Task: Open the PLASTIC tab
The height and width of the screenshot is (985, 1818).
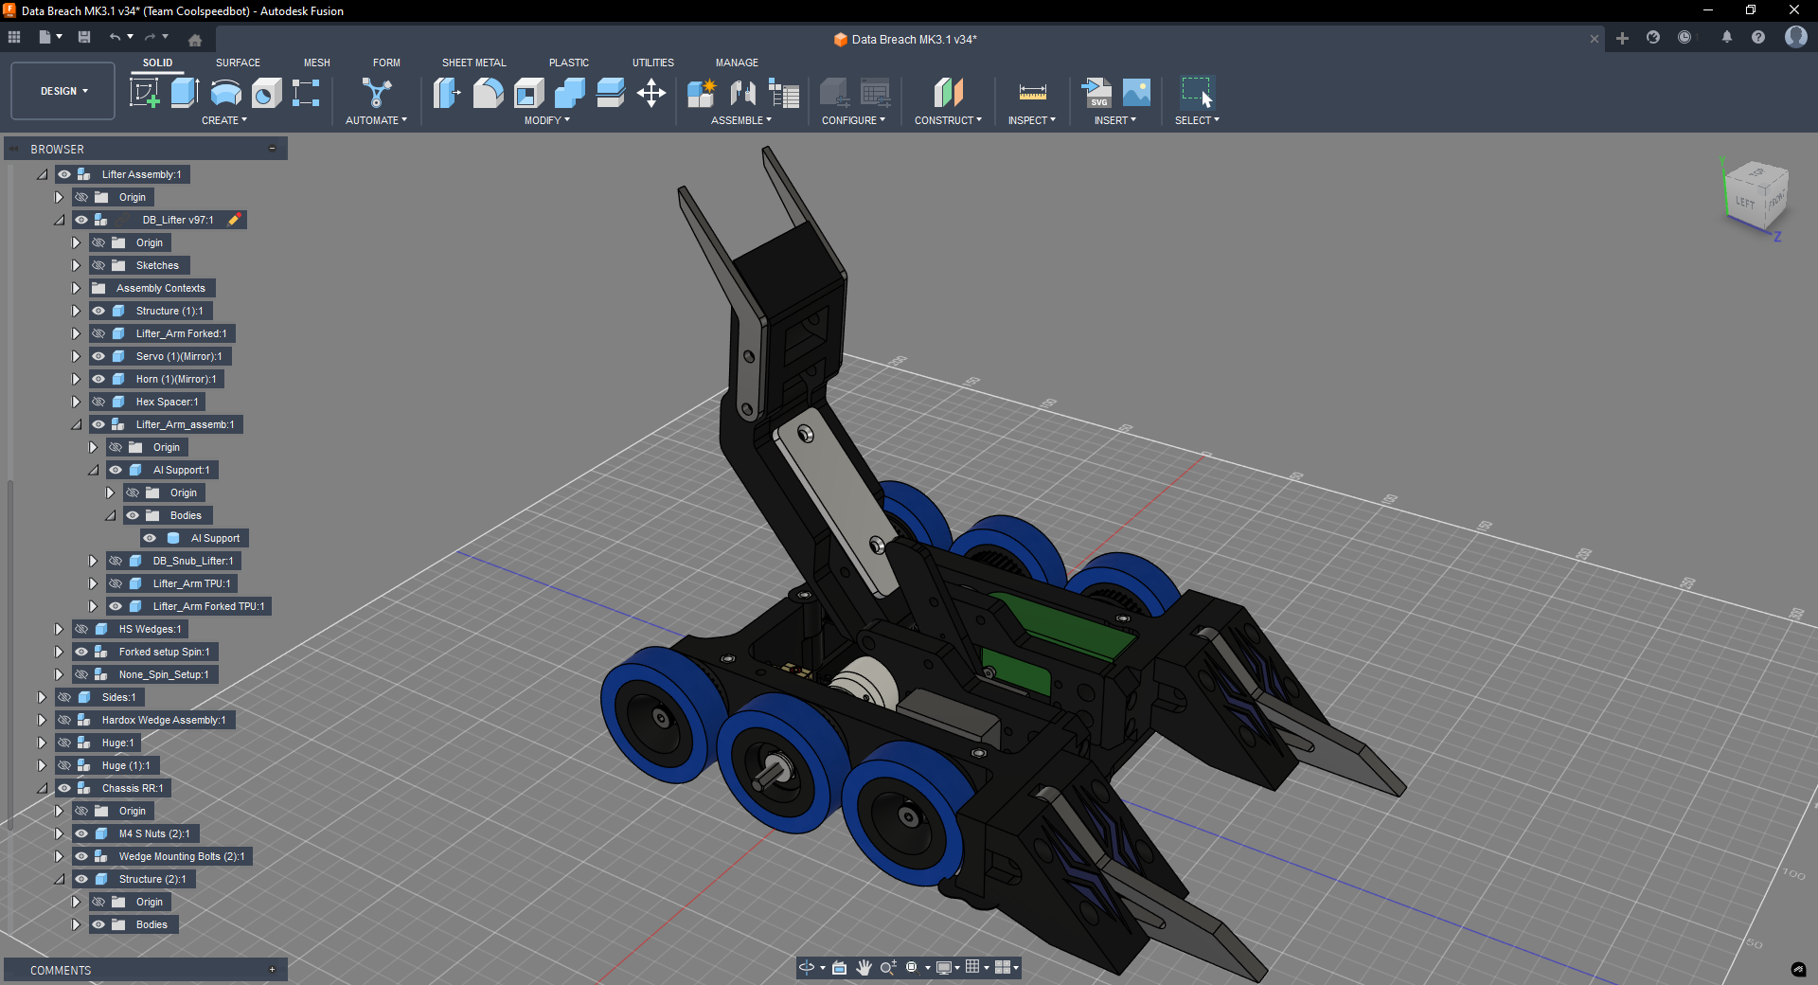Action: 569,63
